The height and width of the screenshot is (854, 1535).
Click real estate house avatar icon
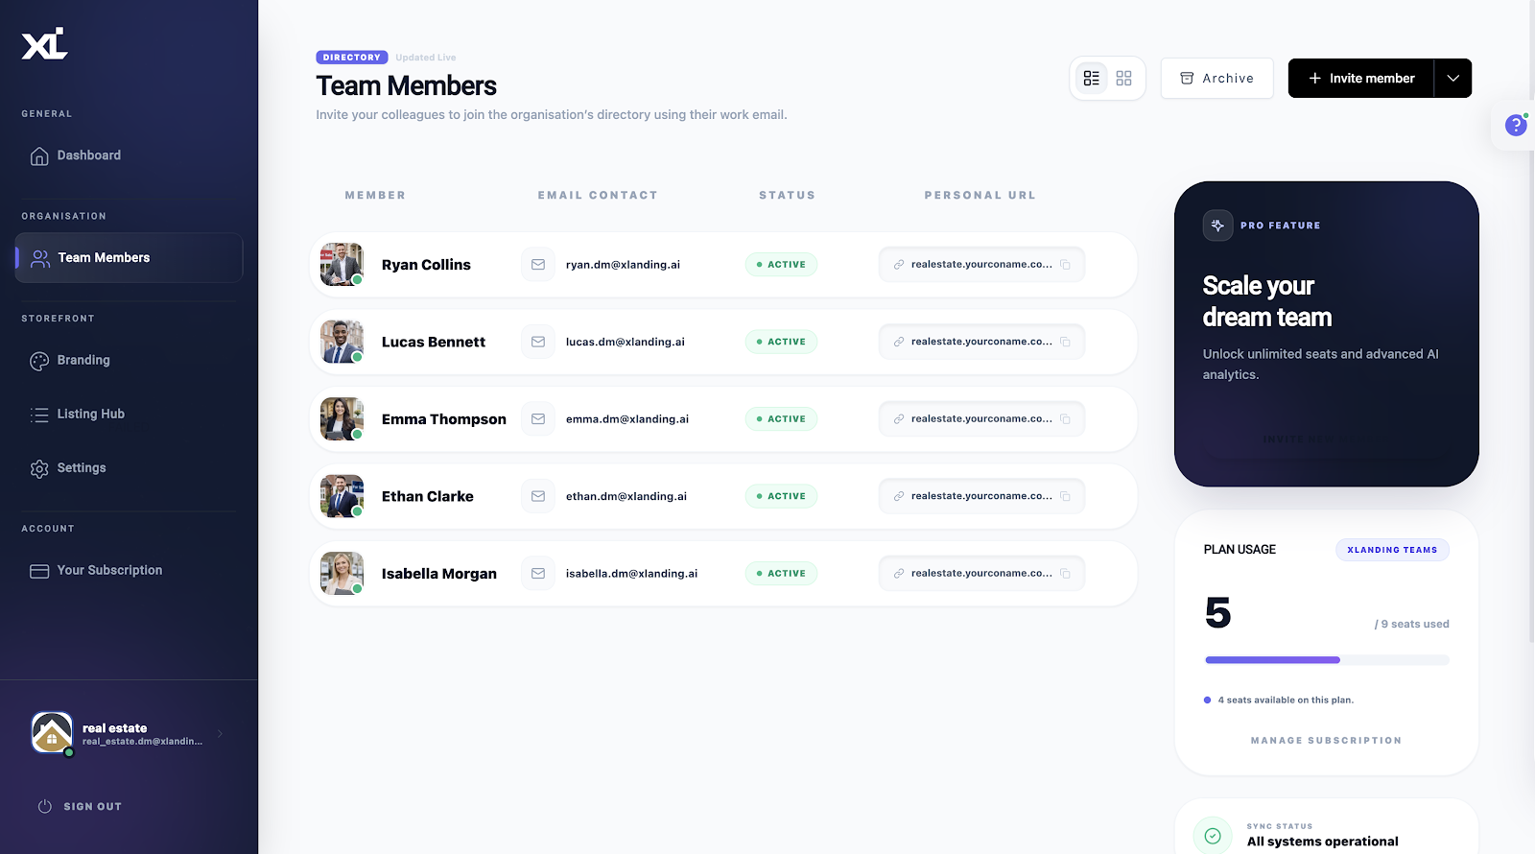pos(52,733)
